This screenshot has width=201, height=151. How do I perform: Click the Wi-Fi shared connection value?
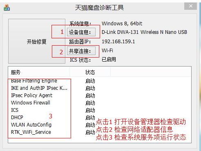[107, 51]
